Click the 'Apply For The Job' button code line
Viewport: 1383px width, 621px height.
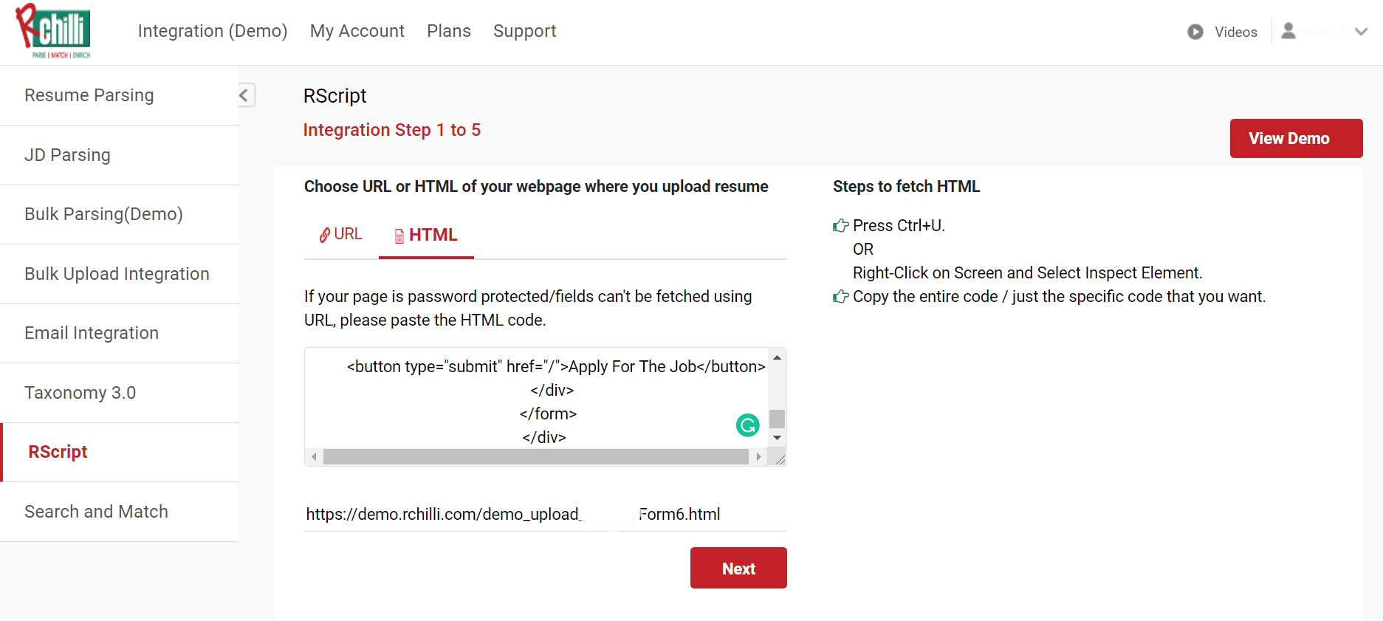[556, 366]
